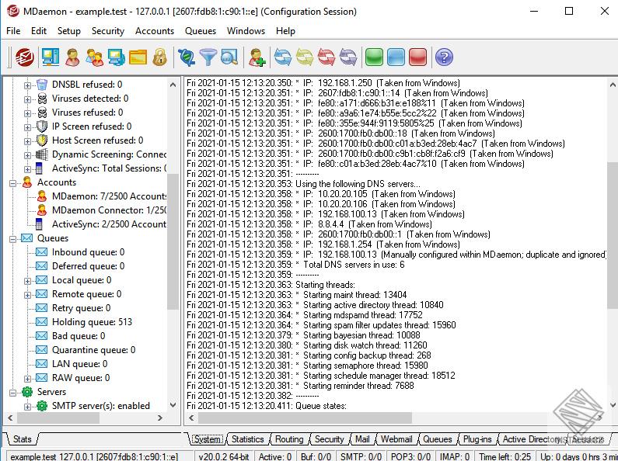The height and width of the screenshot is (461, 618).
Task: Select the Inbound queue: 0 row
Action: [89, 252]
